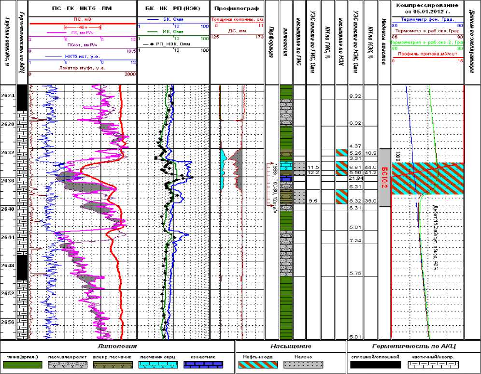Screen dimensions: 481x374
Task: Click the КН по НЭК value 44.0
Action: click(x=370, y=168)
